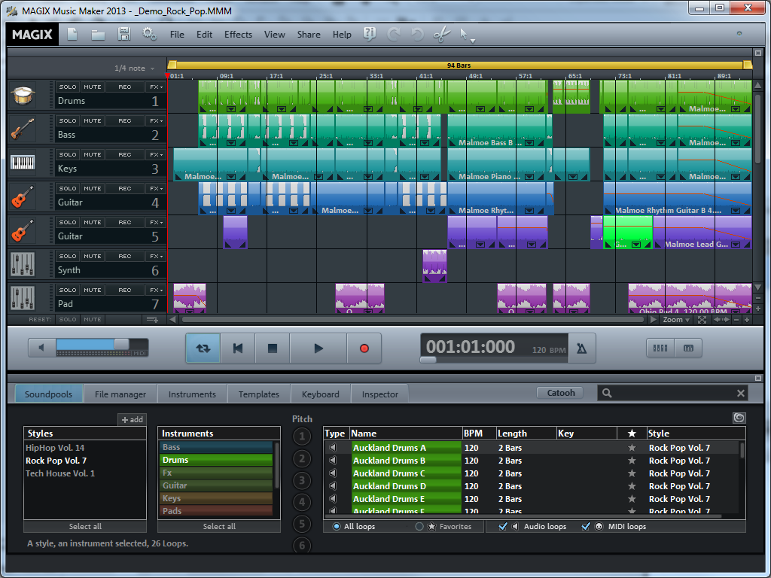
Task: Open the mouse mode dropdown arrow
Action: coord(473,41)
